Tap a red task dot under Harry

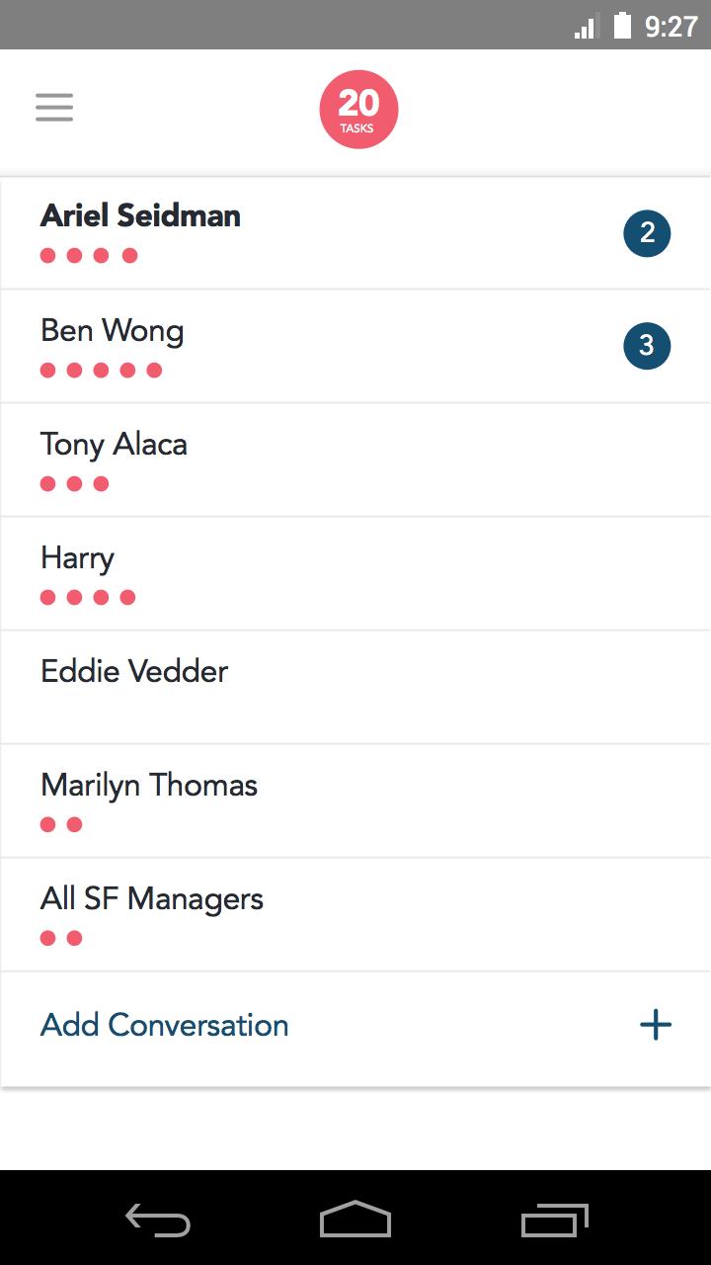click(46, 597)
